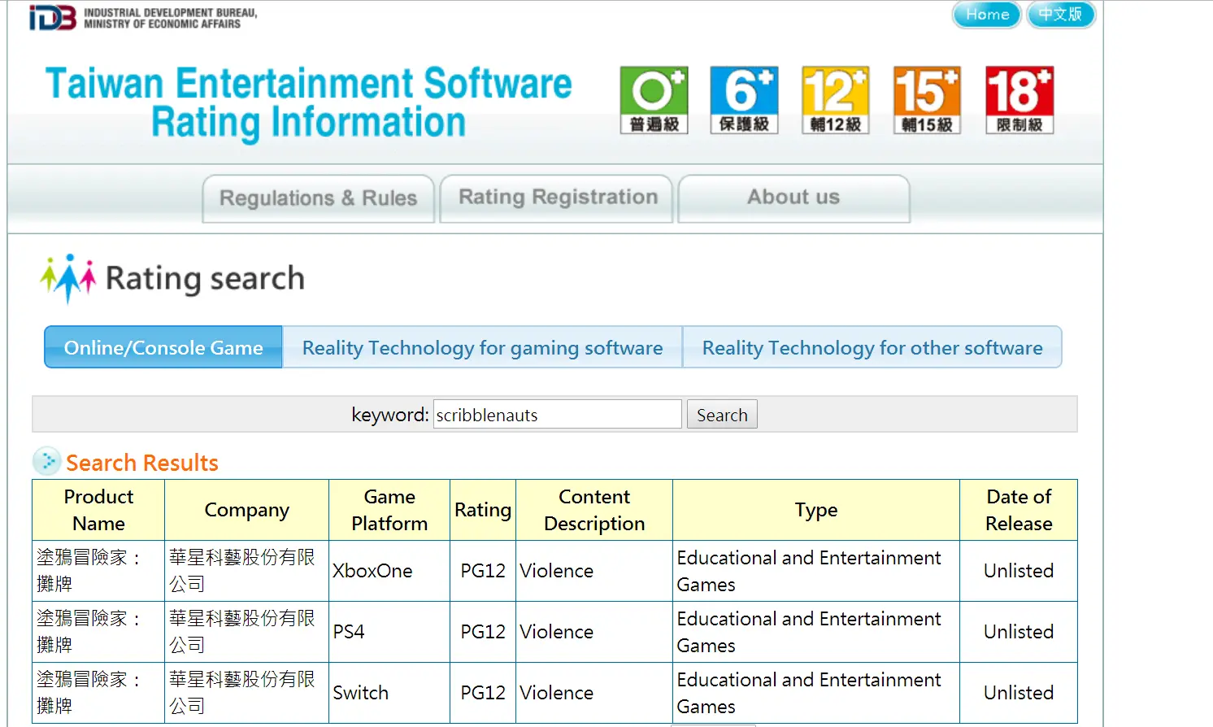Open the Rating Registration menu

click(557, 198)
